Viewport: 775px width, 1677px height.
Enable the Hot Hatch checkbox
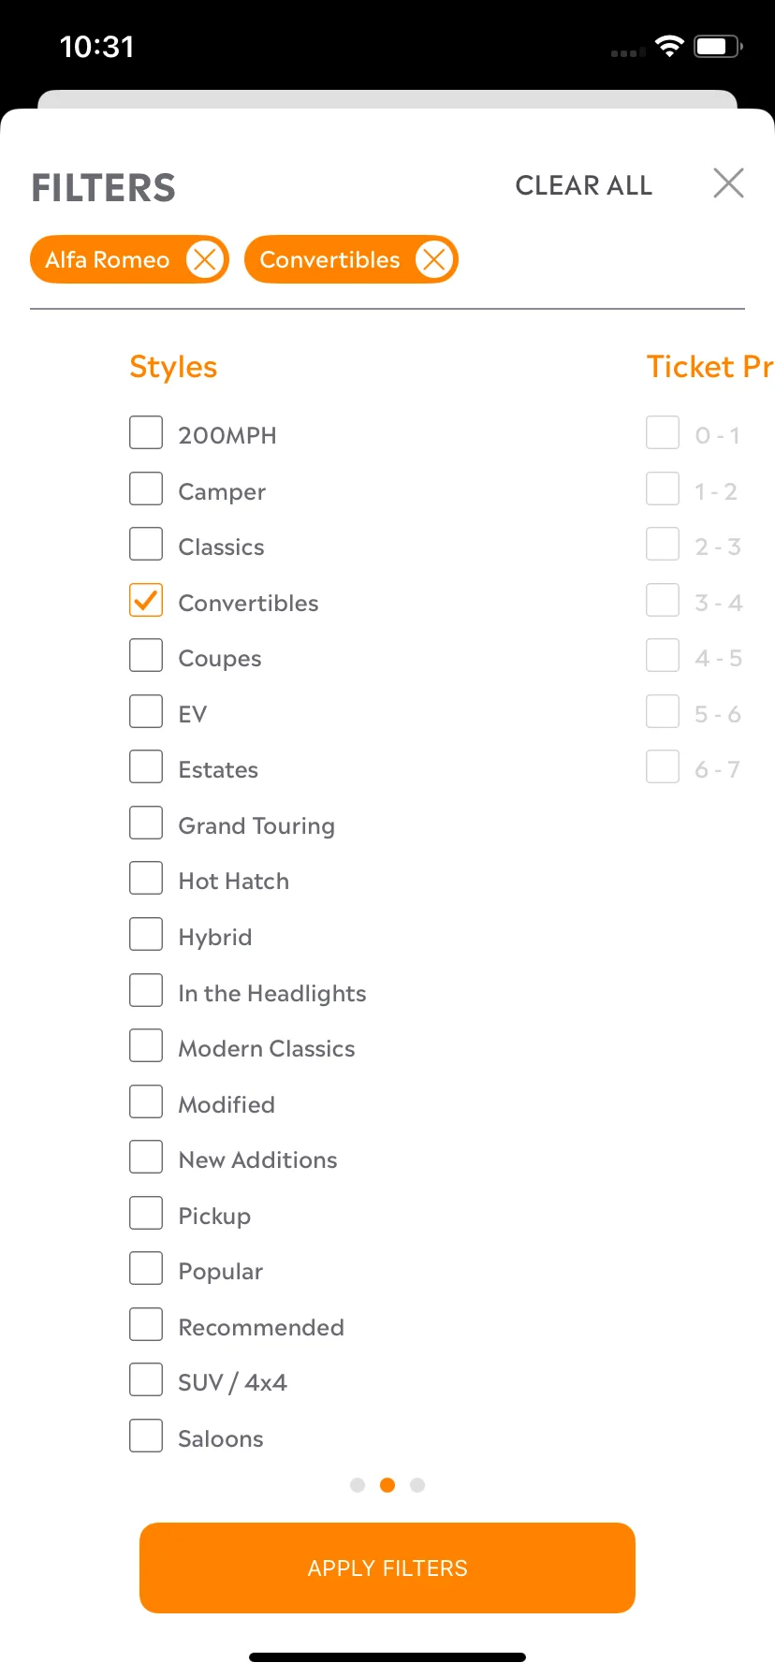tap(146, 879)
